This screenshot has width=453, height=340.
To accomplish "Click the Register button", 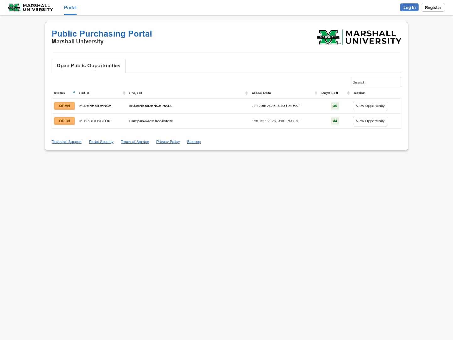I will coord(433,8).
